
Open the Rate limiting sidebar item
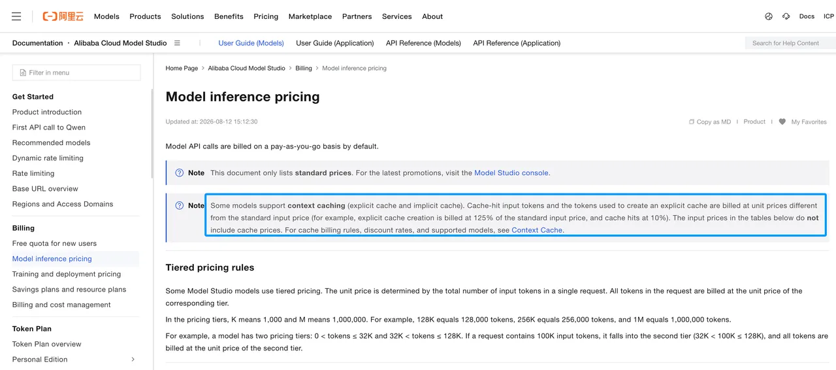[x=33, y=173]
